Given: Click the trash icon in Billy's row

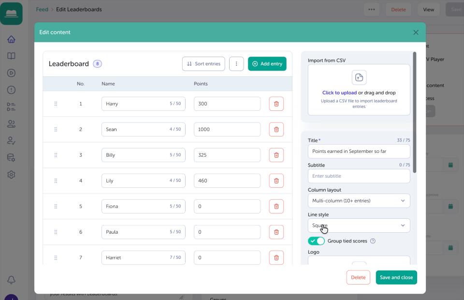Looking at the screenshot, I should [276, 155].
